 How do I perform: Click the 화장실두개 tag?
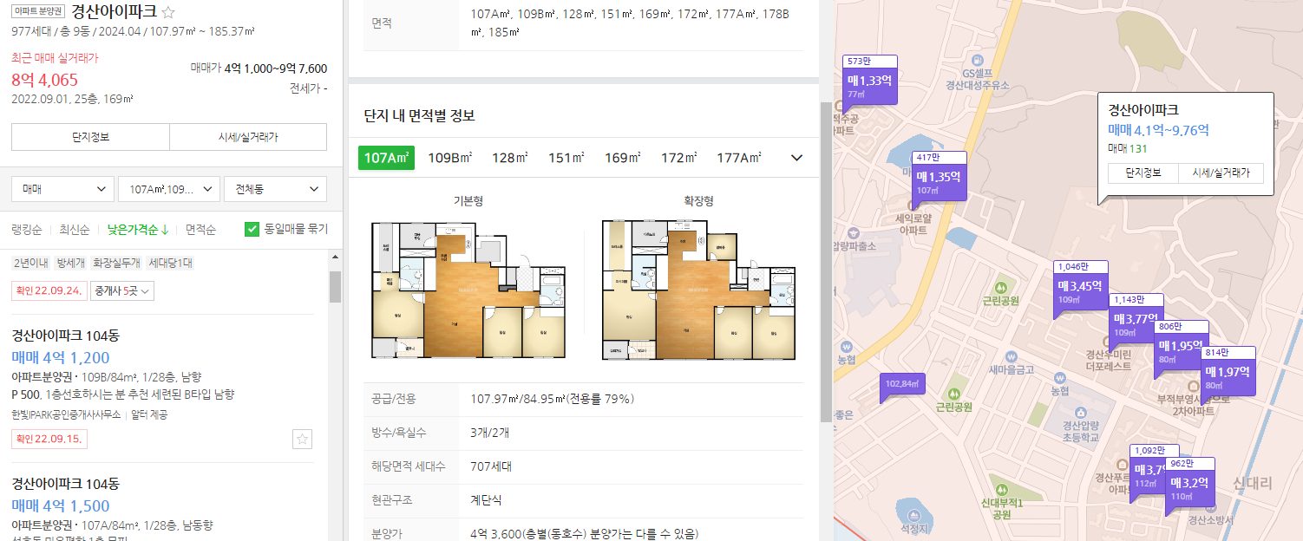coord(117,263)
